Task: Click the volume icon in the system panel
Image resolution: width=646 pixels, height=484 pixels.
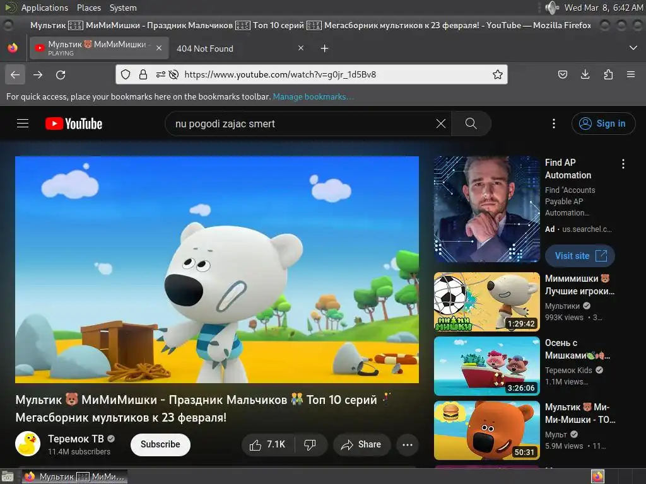Action: (552, 8)
